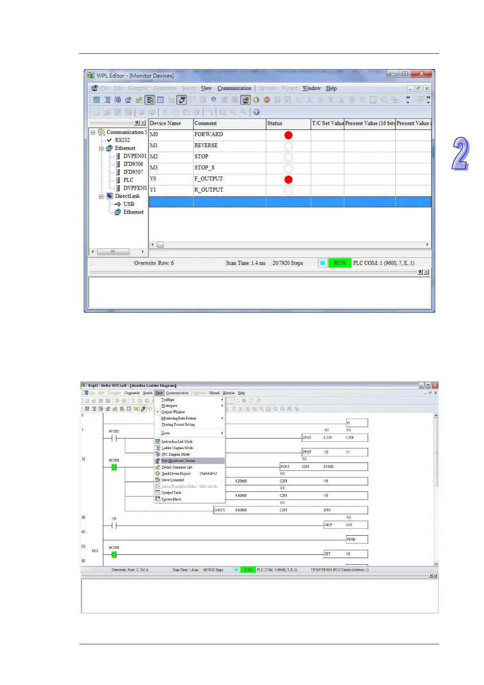Click the Device Name column header
Image resolution: width=484 pixels, height=685 pixels.
click(x=171, y=123)
